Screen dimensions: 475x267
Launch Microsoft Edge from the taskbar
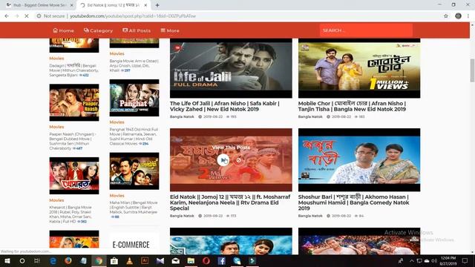[53, 260]
